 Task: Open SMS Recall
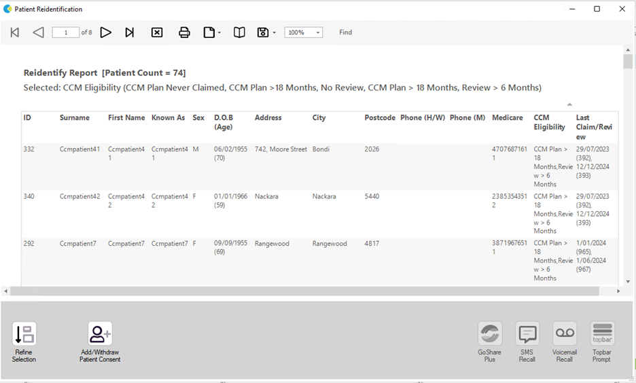coord(527,342)
